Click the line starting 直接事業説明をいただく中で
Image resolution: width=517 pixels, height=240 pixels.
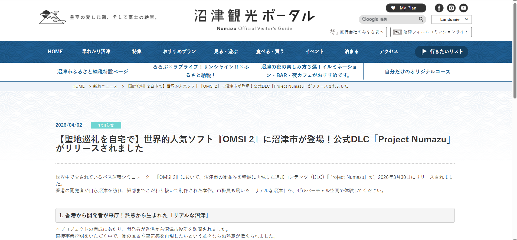166,236
